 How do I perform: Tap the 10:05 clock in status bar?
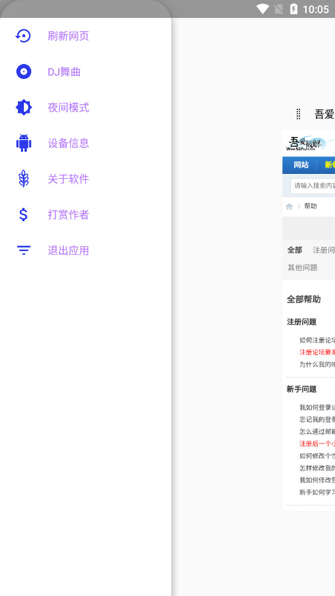[316, 9]
